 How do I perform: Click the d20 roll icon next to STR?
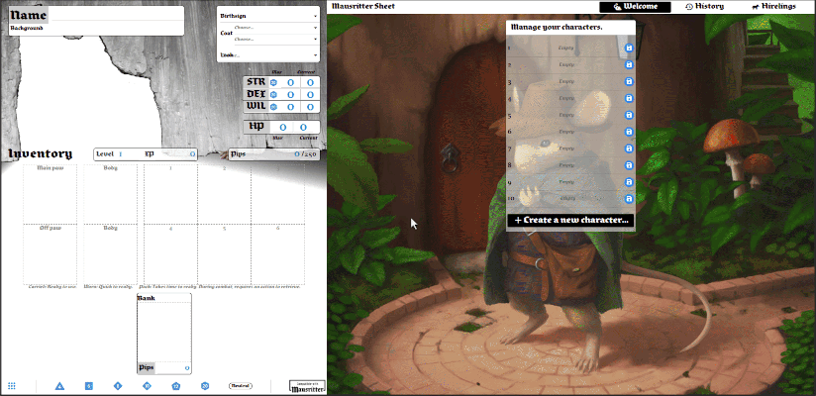click(273, 82)
